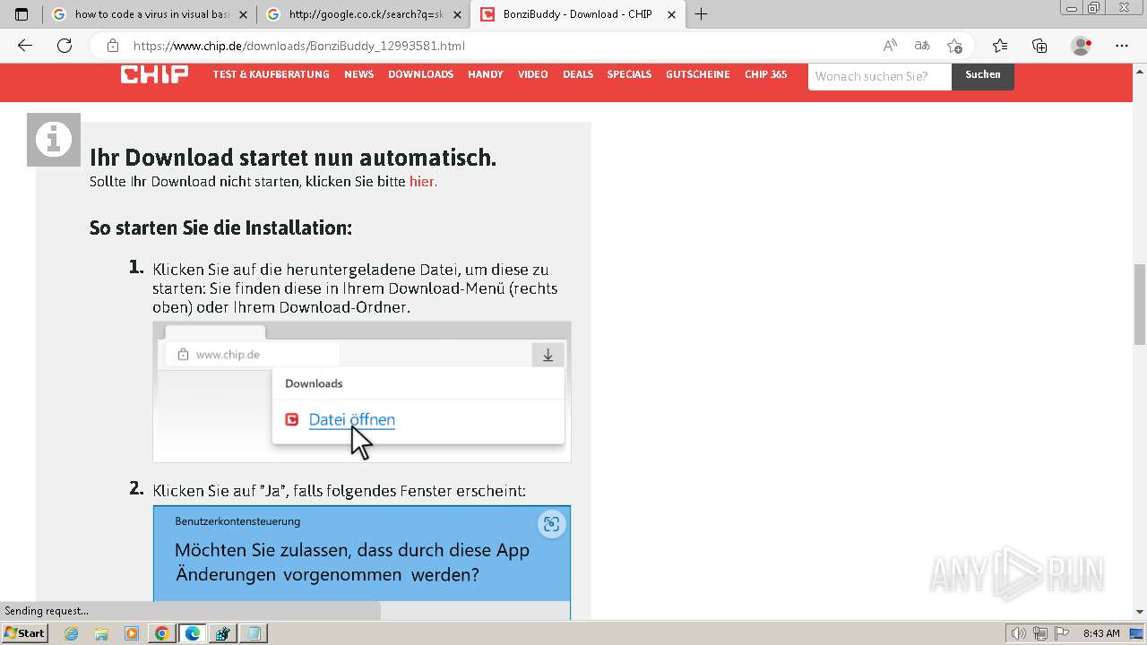Image resolution: width=1147 pixels, height=645 pixels.
Task: Click the 8:43 AM system clock
Action: (x=1101, y=633)
